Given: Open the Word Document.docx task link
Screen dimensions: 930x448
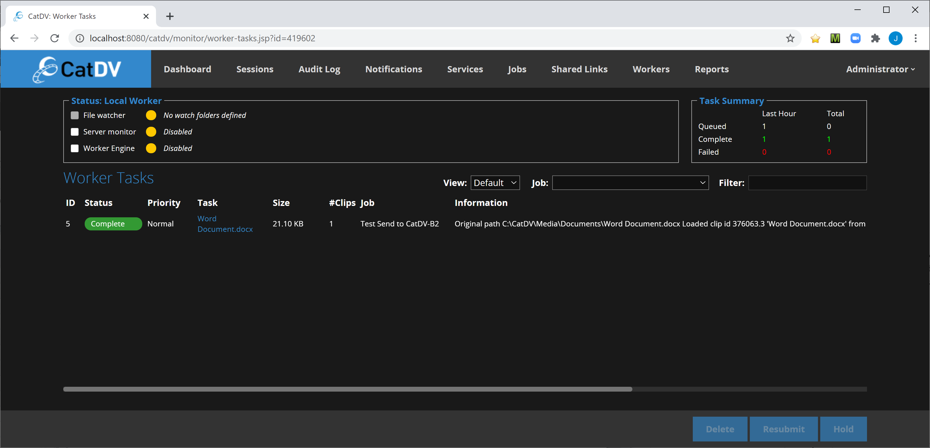Looking at the screenshot, I should (x=225, y=224).
